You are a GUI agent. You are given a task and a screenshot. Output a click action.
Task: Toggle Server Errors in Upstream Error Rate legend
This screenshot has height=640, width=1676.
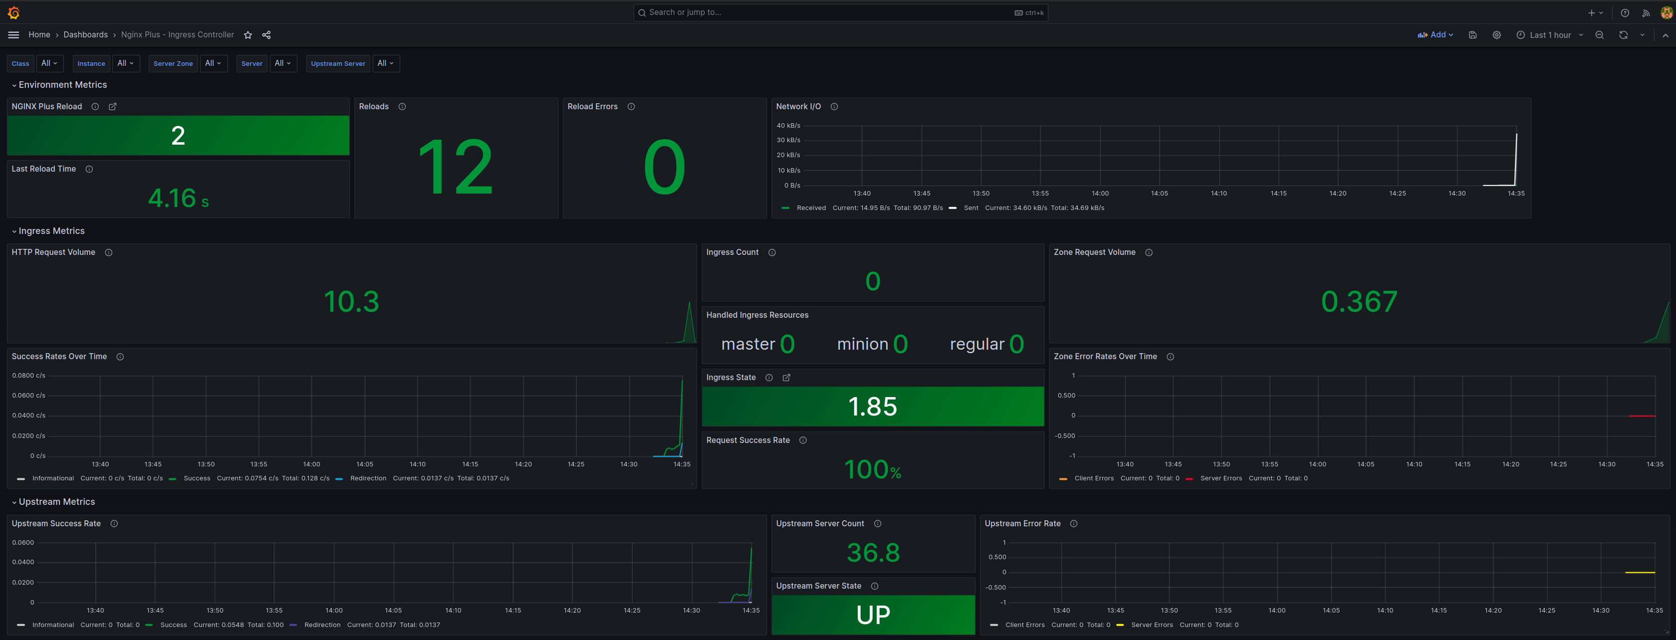point(1152,625)
